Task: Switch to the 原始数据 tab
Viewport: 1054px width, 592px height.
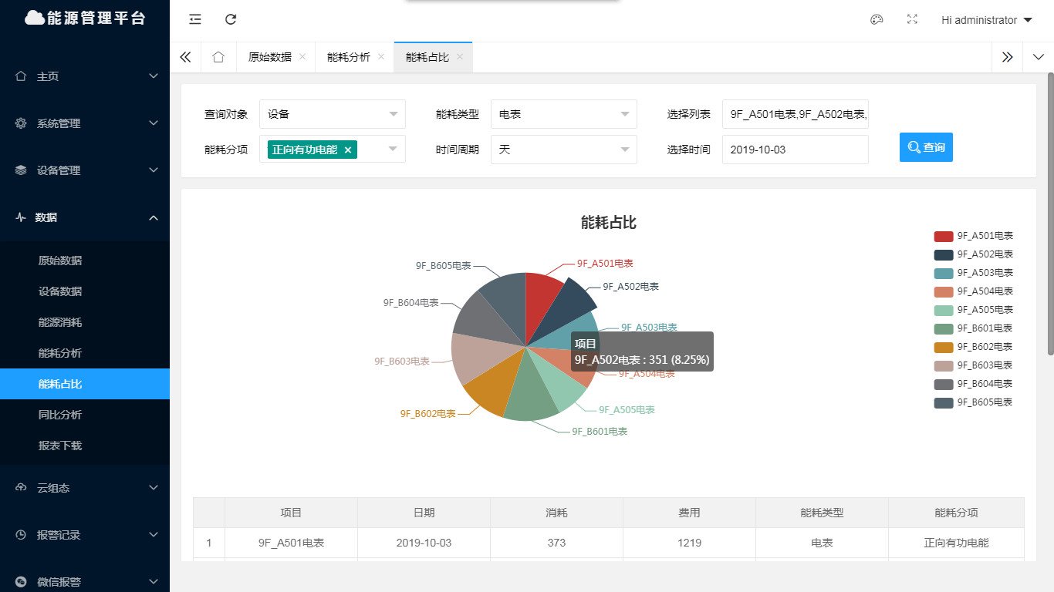Action: coord(270,57)
